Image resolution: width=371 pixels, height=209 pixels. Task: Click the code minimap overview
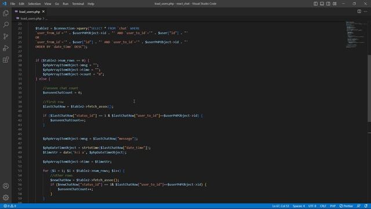click(x=356, y=35)
